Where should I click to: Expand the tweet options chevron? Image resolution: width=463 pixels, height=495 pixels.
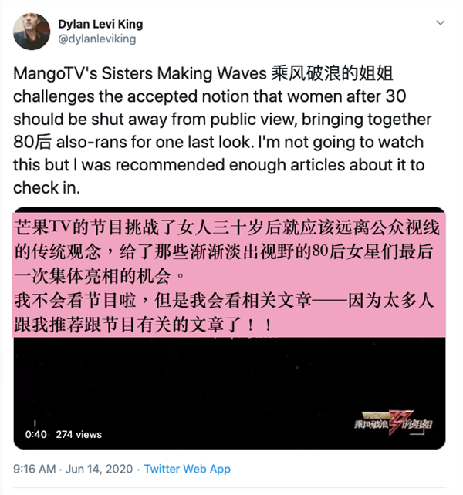[x=441, y=22]
